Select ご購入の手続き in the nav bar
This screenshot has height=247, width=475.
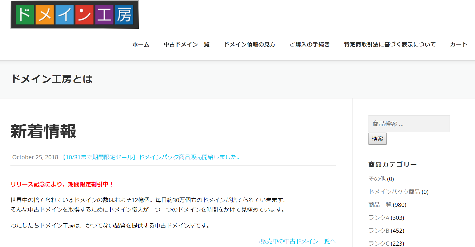309,45
